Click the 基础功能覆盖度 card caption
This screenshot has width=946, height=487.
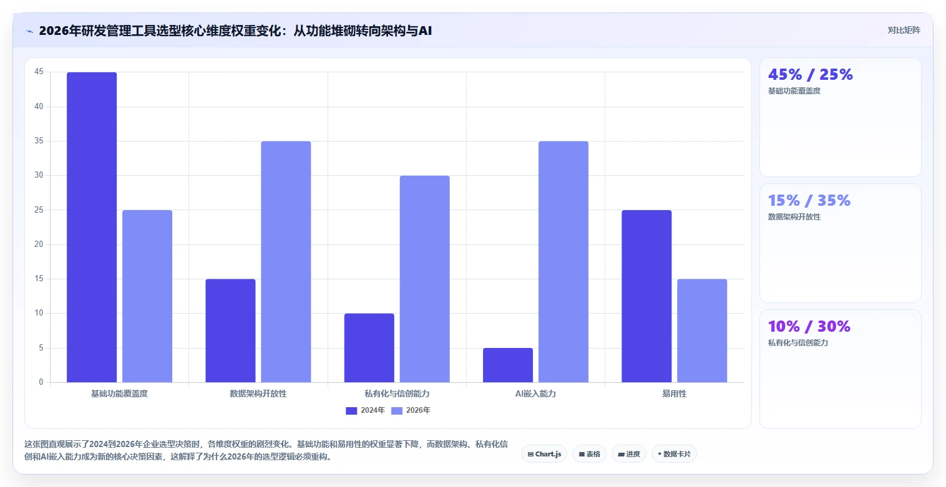794,91
